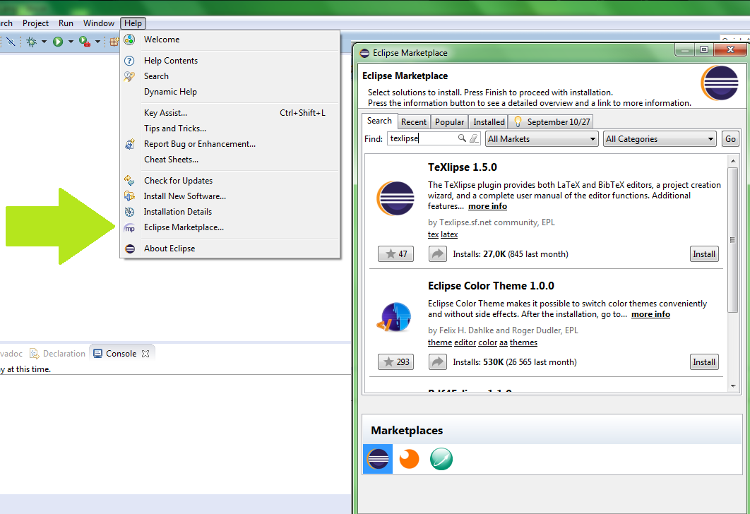This screenshot has height=514, width=750.
Task: Open the Window menu
Action: [99, 23]
